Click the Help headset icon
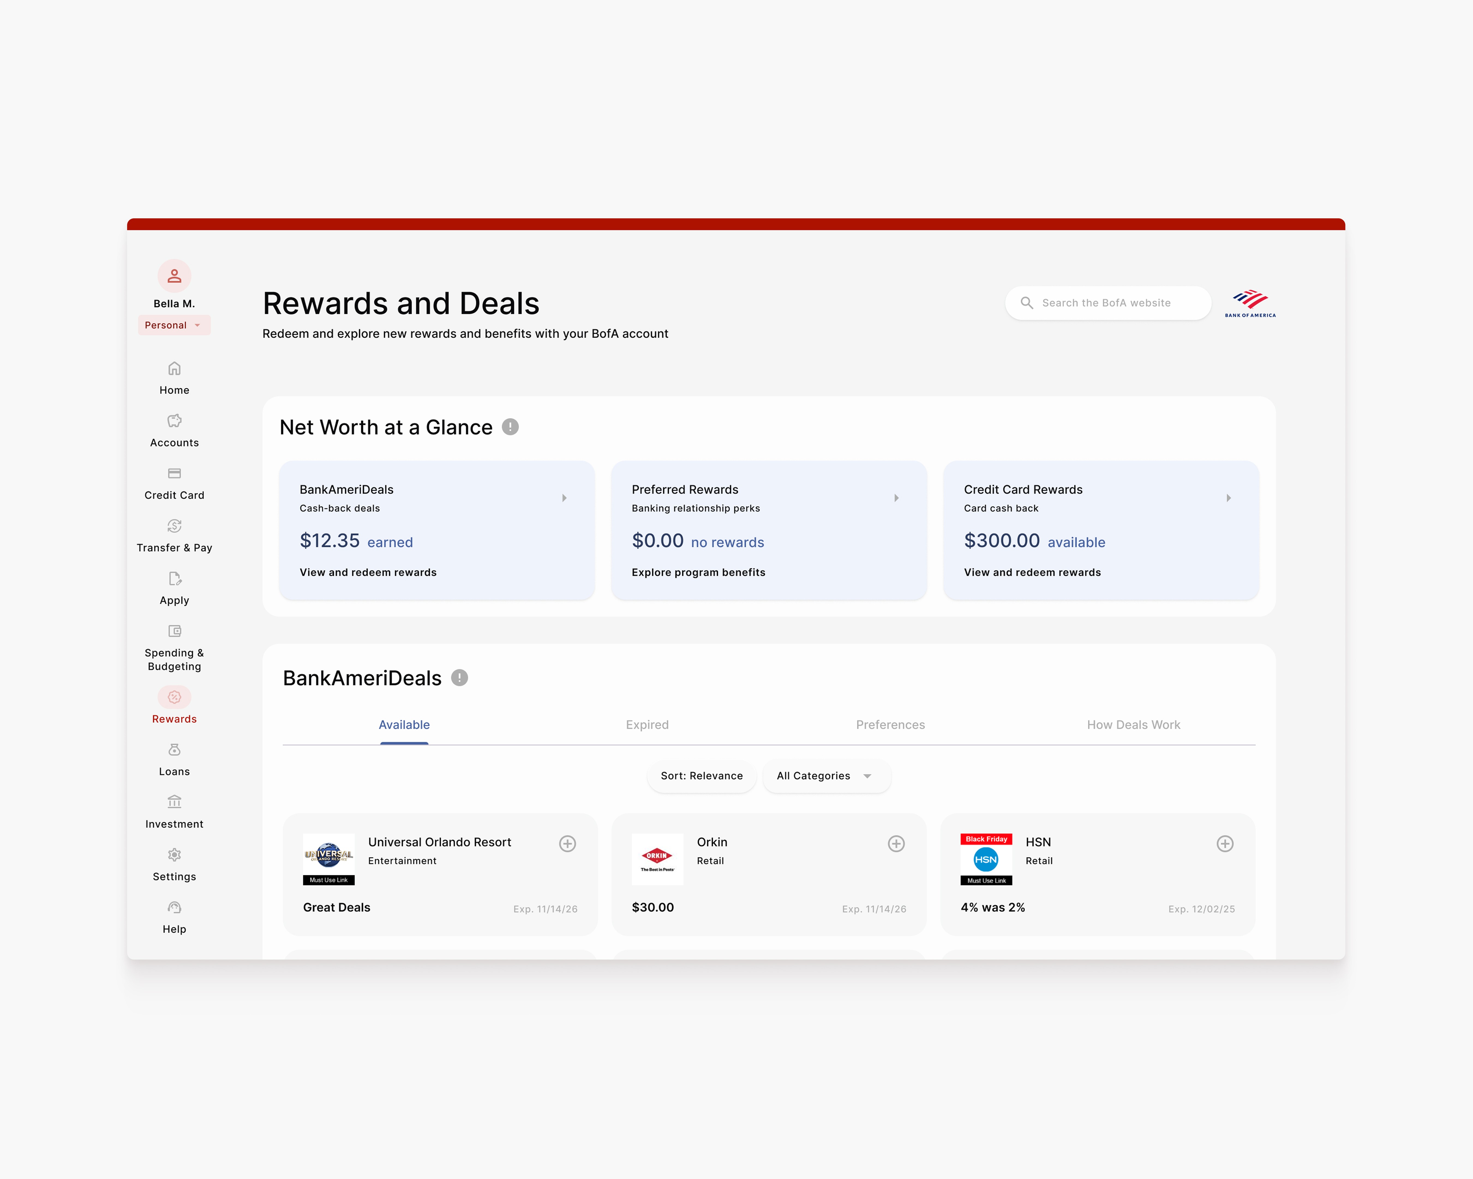 (x=174, y=908)
